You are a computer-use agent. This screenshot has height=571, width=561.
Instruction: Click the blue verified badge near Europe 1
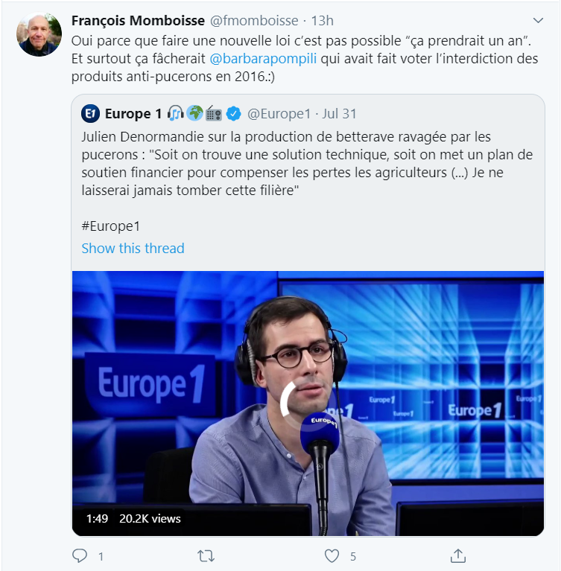point(233,114)
